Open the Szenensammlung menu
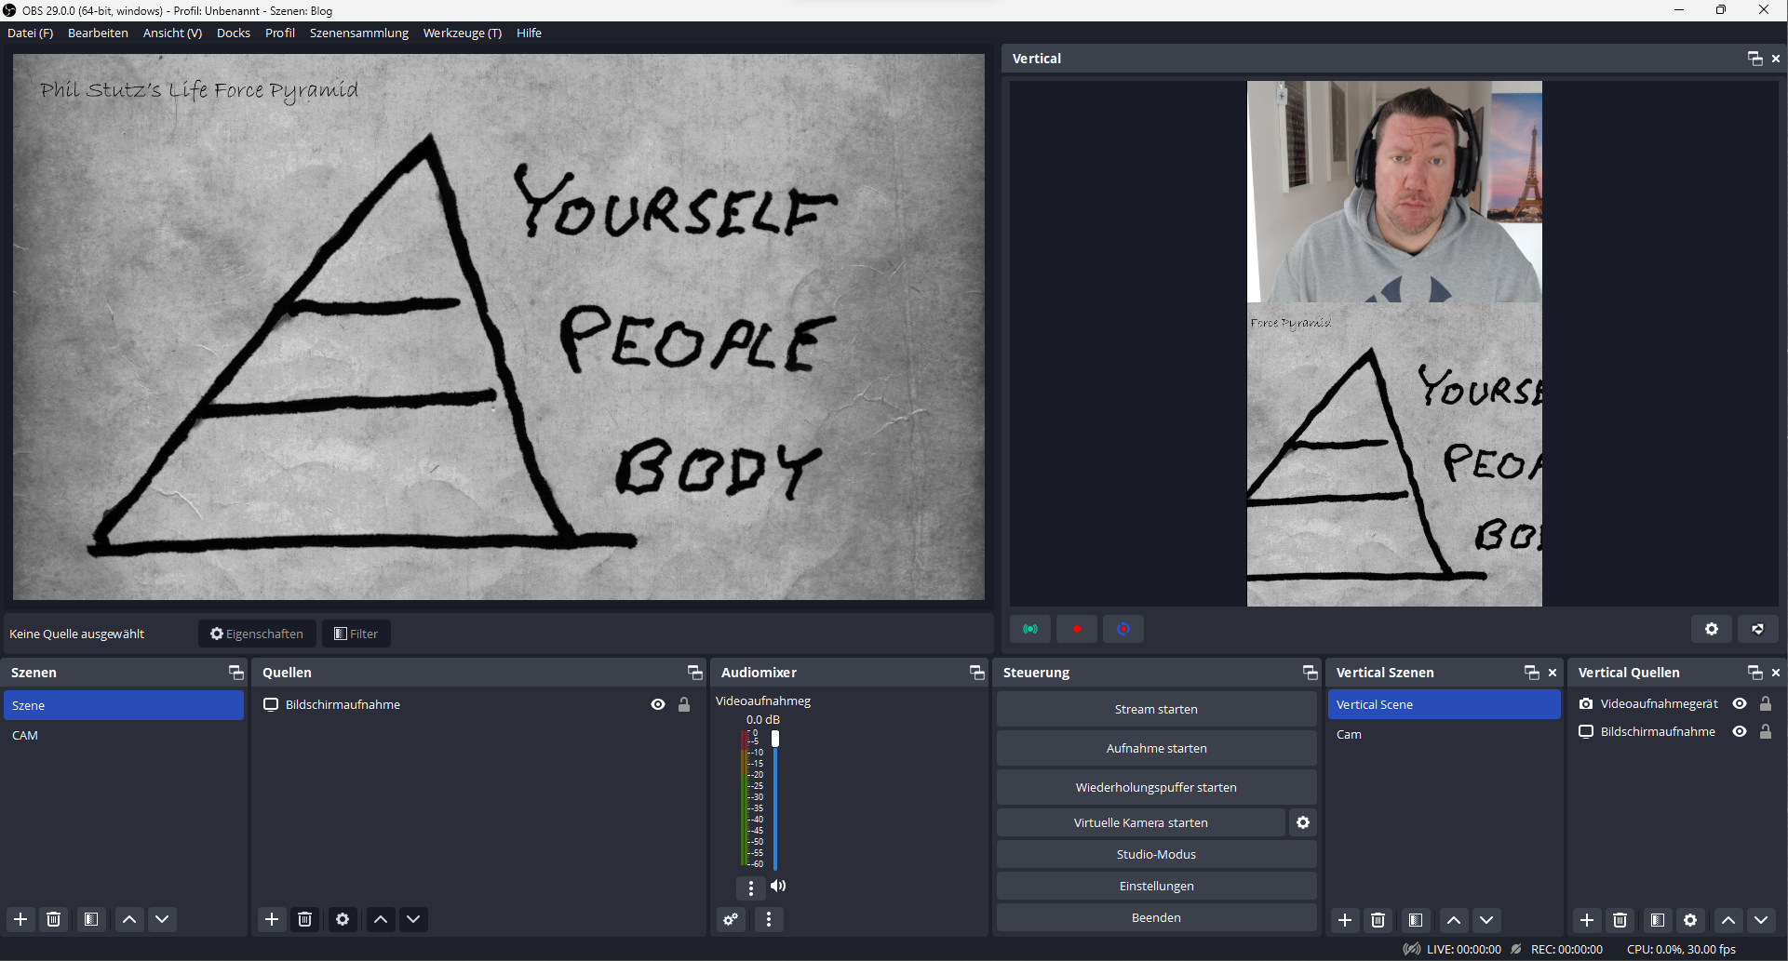1788x961 pixels. click(x=358, y=33)
